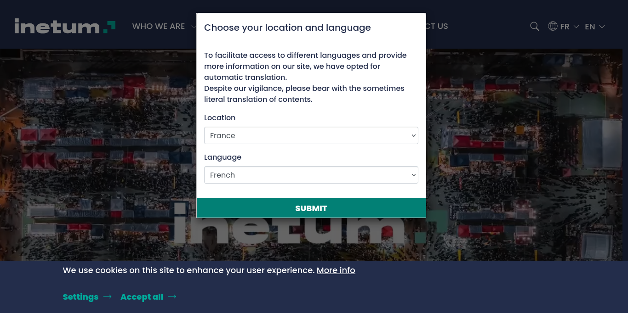Open the WHO WE ARE menu

click(159, 26)
